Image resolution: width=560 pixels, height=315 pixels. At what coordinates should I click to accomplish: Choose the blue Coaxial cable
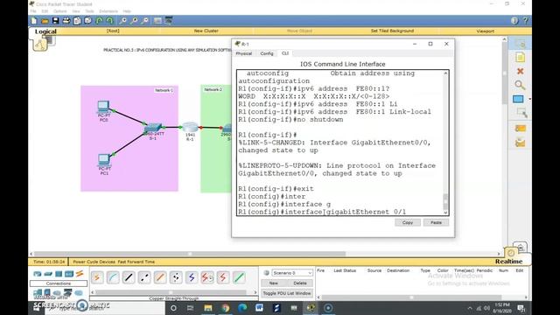192,277
